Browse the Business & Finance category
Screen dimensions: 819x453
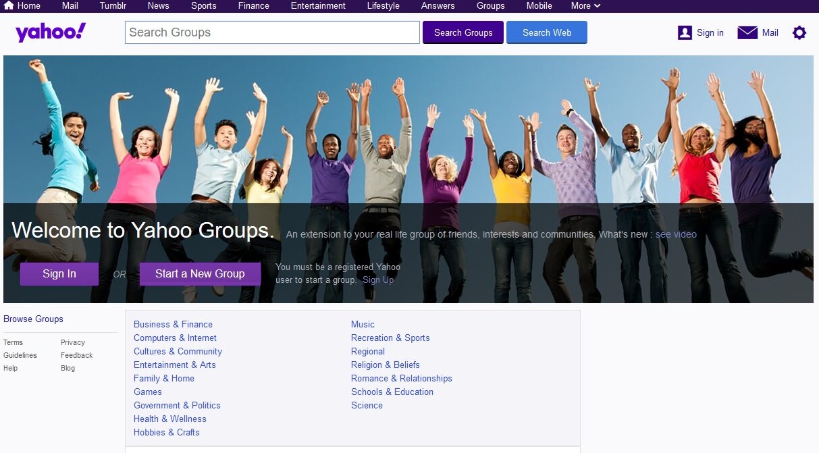(x=173, y=324)
